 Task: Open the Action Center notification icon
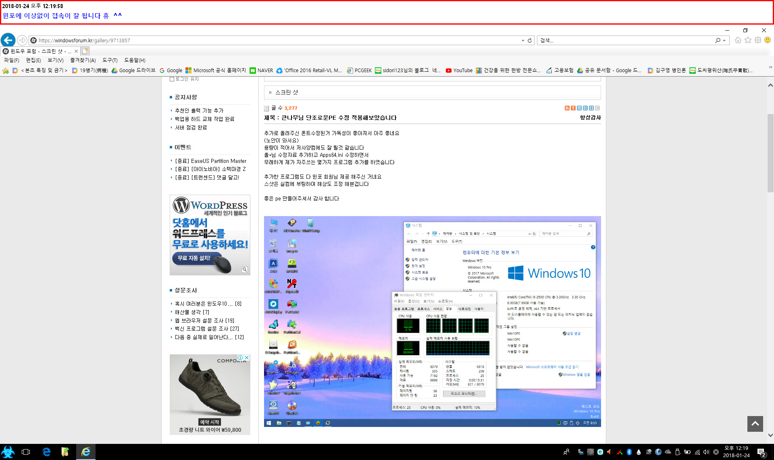(x=762, y=452)
